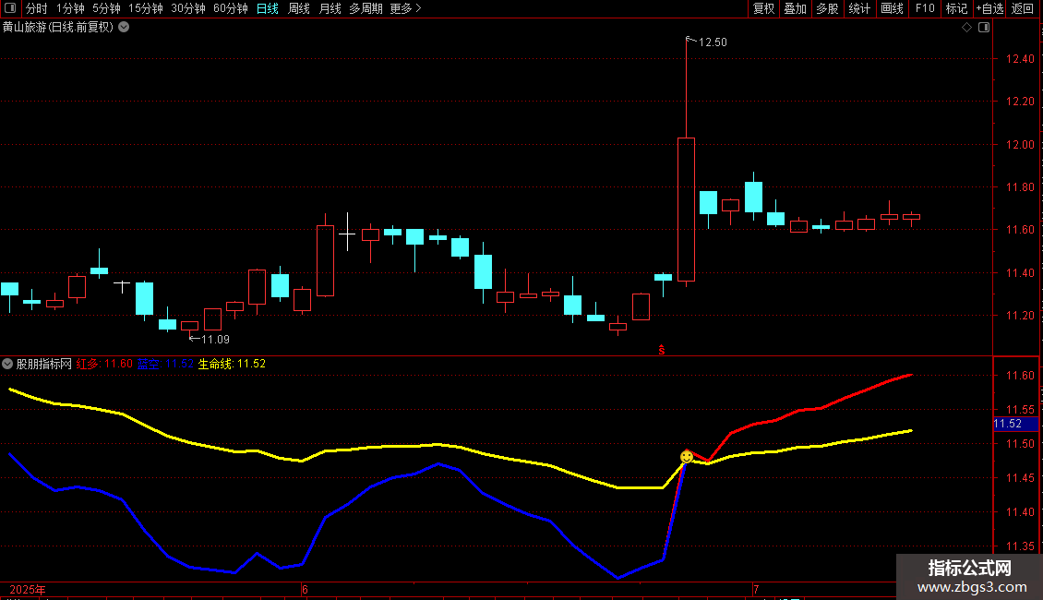This screenshot has width=1043, height=600.
Task: Click the 股朋指标网 indicator name
Action: click(44, 364)
